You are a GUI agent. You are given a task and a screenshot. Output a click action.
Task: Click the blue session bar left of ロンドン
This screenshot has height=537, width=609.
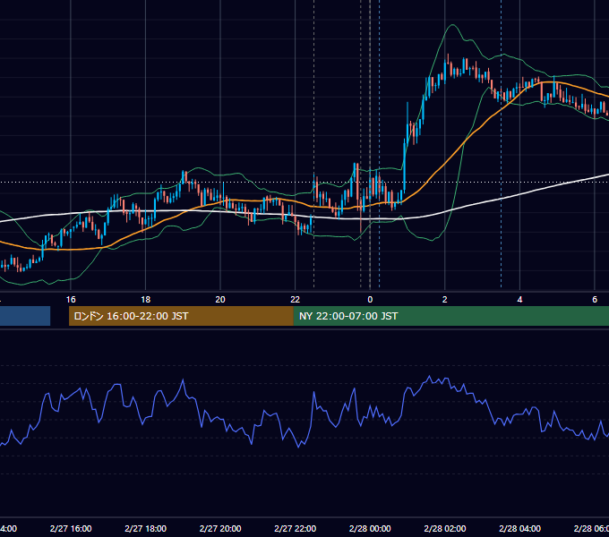click(x=25, y=316)
